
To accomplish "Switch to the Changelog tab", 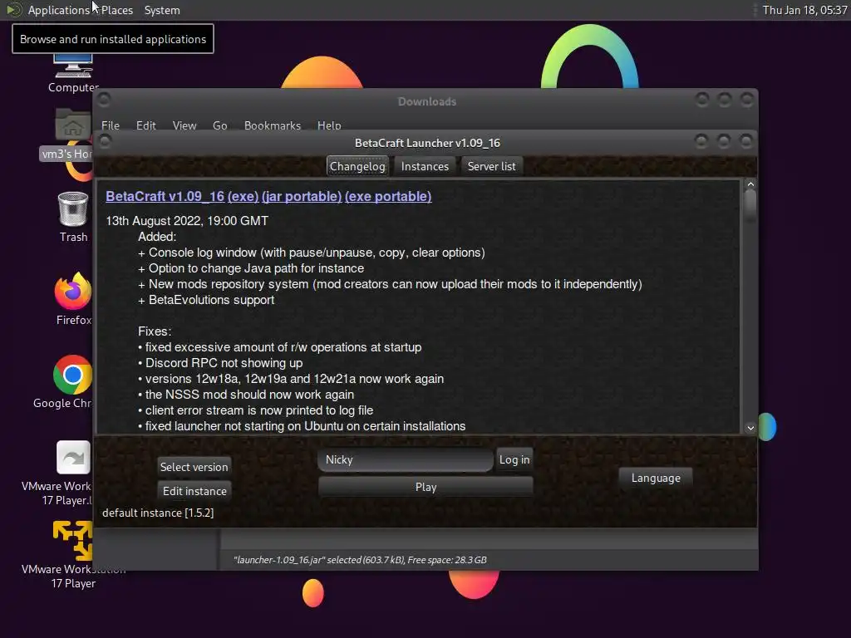I will tap(357, 166).
